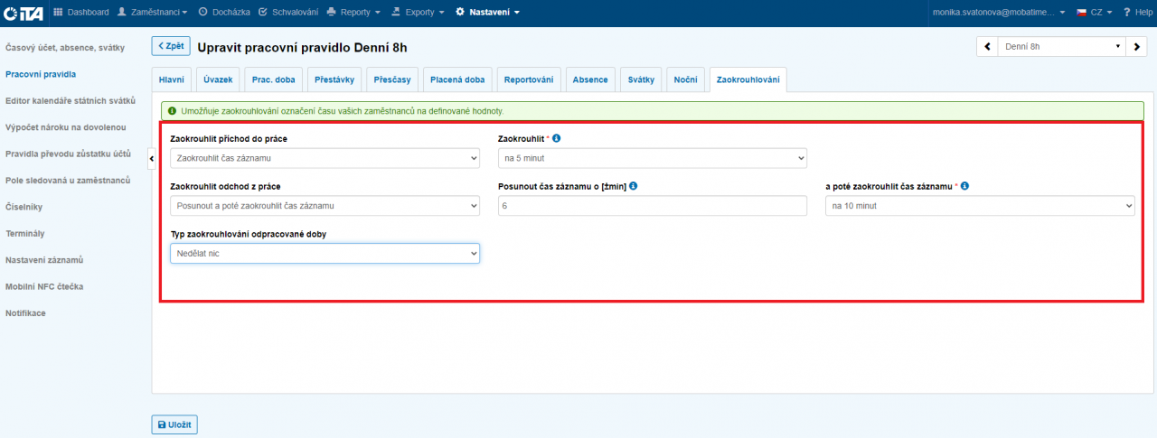Click info icon next to Zaokrouhlit label
This screenshot has width=1157, height=438.
coord(557,138)
